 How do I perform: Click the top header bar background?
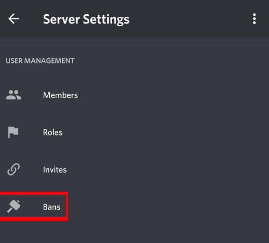189,19
